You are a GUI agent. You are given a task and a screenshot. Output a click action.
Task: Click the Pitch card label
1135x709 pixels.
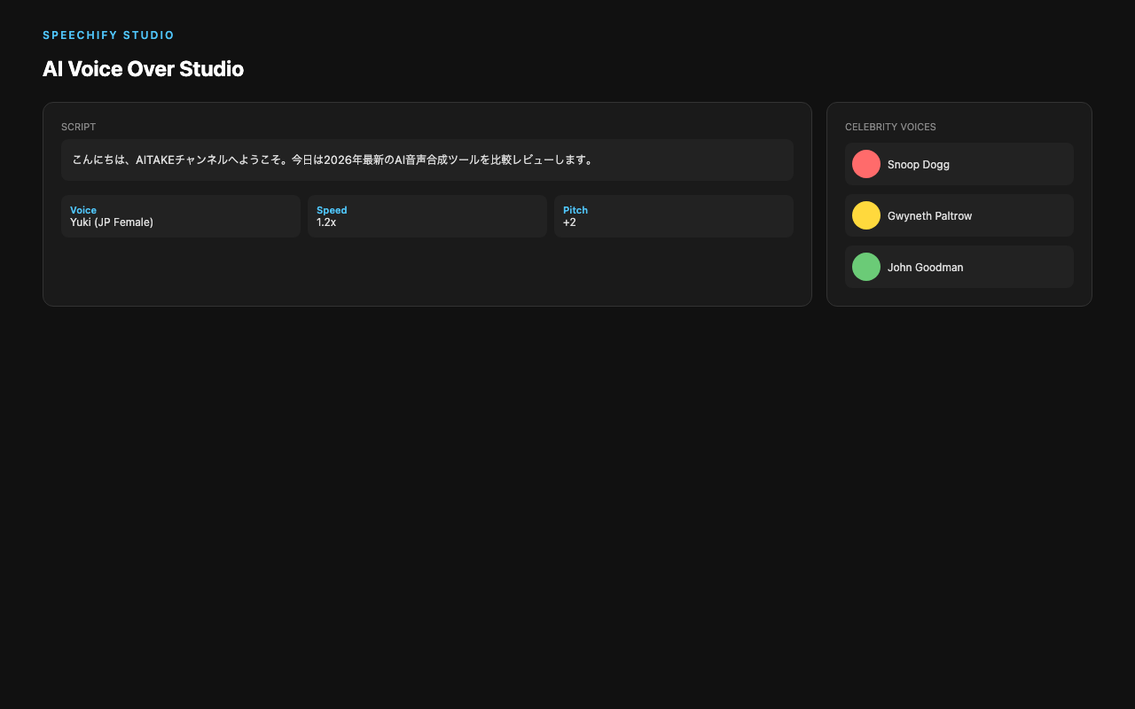coord(575,210)
